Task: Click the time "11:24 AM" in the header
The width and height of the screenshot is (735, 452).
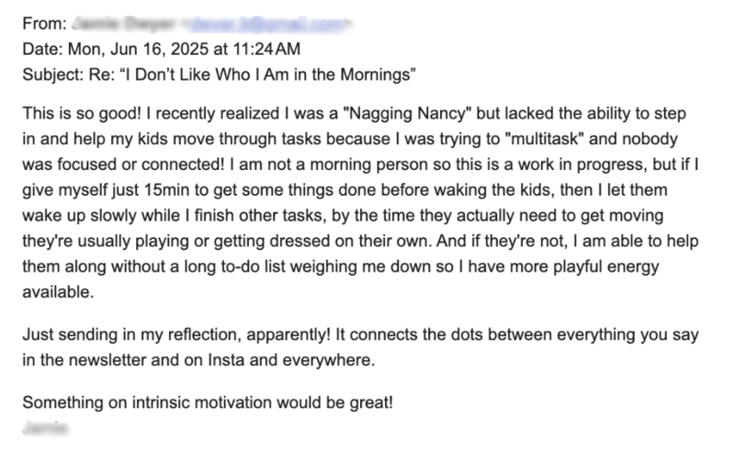Action: (x=266, y=50)
